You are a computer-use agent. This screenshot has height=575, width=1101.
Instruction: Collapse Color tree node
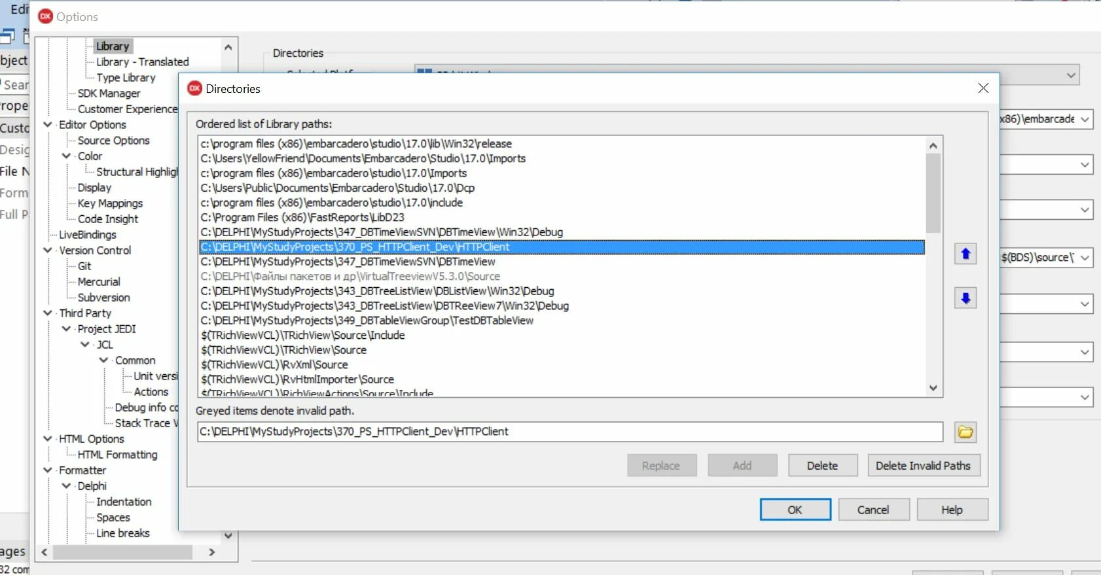[x=66, y=156]
